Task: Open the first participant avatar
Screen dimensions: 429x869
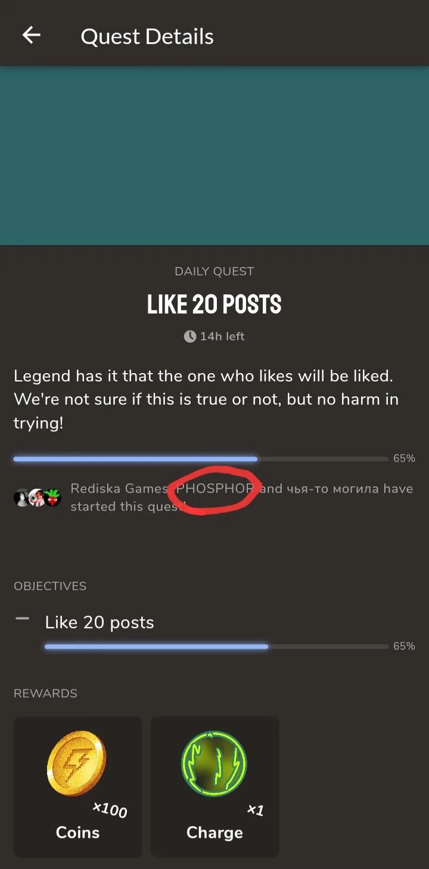Action: tap(22, 498)
